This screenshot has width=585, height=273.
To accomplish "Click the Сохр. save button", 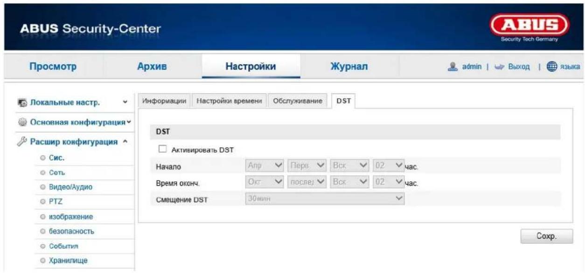I will (x=546, y=236).
